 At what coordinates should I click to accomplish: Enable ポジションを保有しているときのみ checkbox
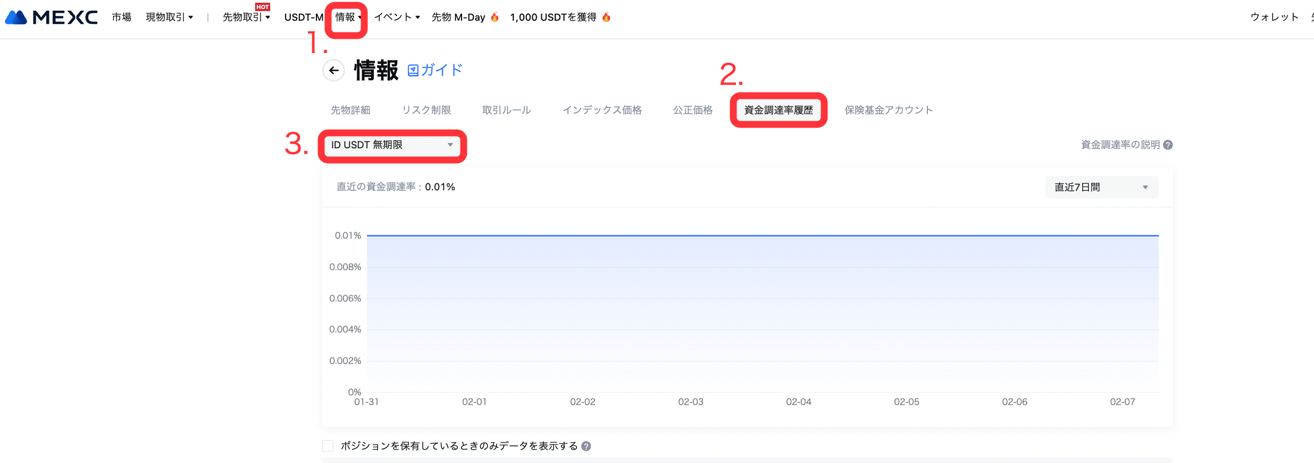pos(328,446)
